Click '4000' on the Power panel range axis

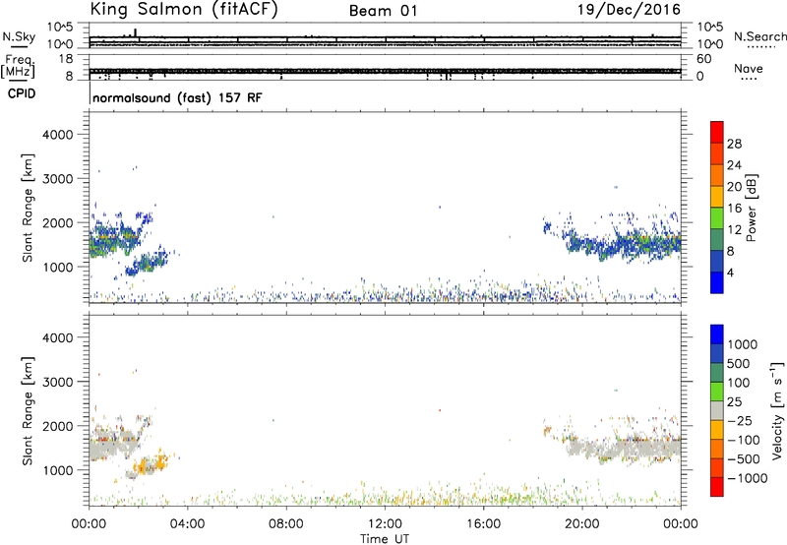point(57,135)
